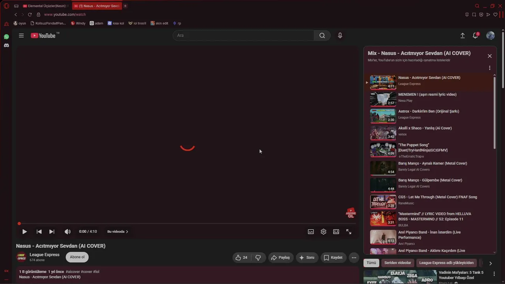
Task: Subscribe with the 'Abone ol' button
Action: click(77, 257)
